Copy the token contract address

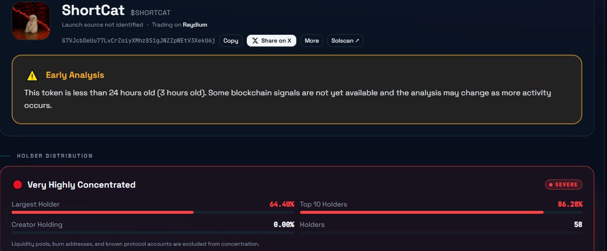click(x=231, y=41)
